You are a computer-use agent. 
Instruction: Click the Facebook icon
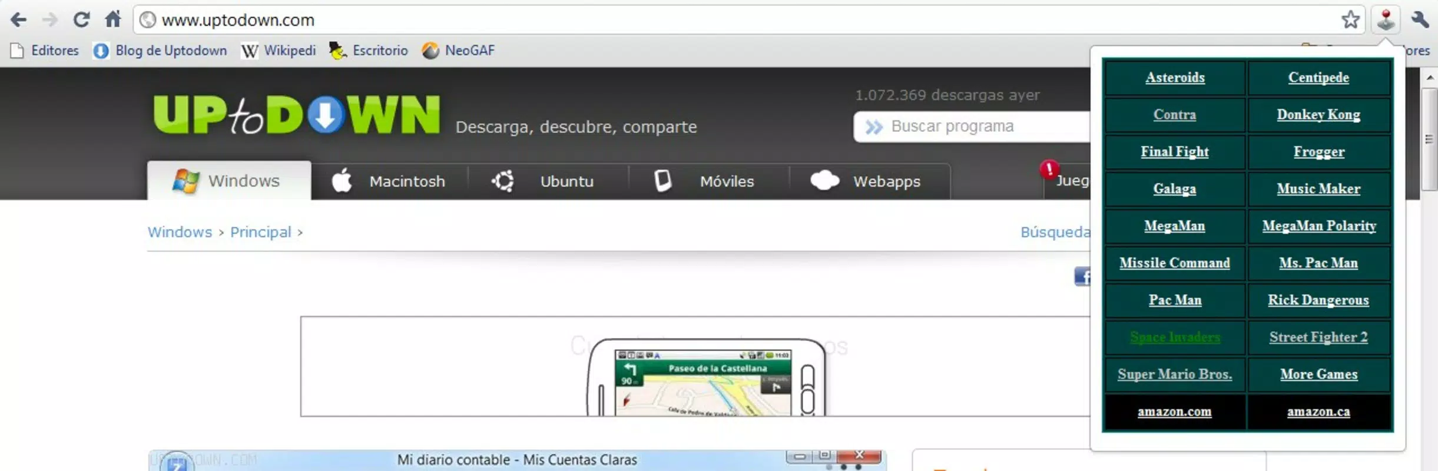click(1083, 276)
